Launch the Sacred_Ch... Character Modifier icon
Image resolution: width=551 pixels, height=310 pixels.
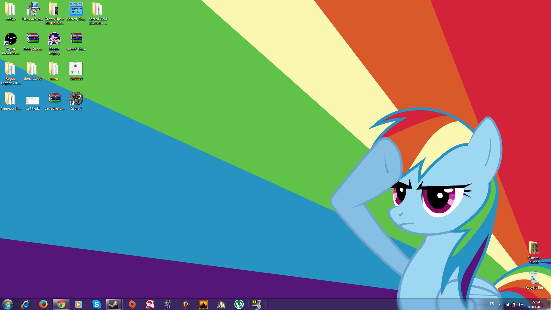click(x=76, y=12)
